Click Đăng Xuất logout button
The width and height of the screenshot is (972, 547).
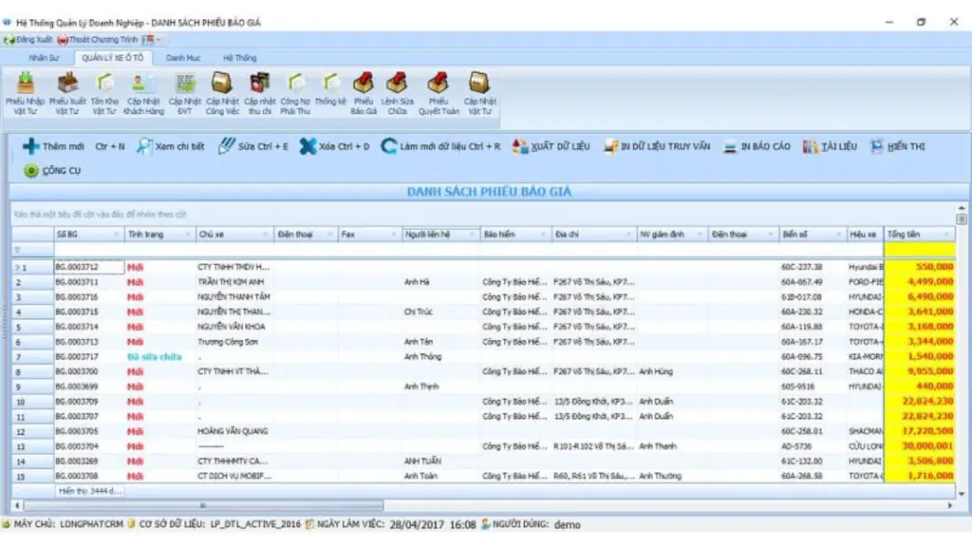coord(28,40)
